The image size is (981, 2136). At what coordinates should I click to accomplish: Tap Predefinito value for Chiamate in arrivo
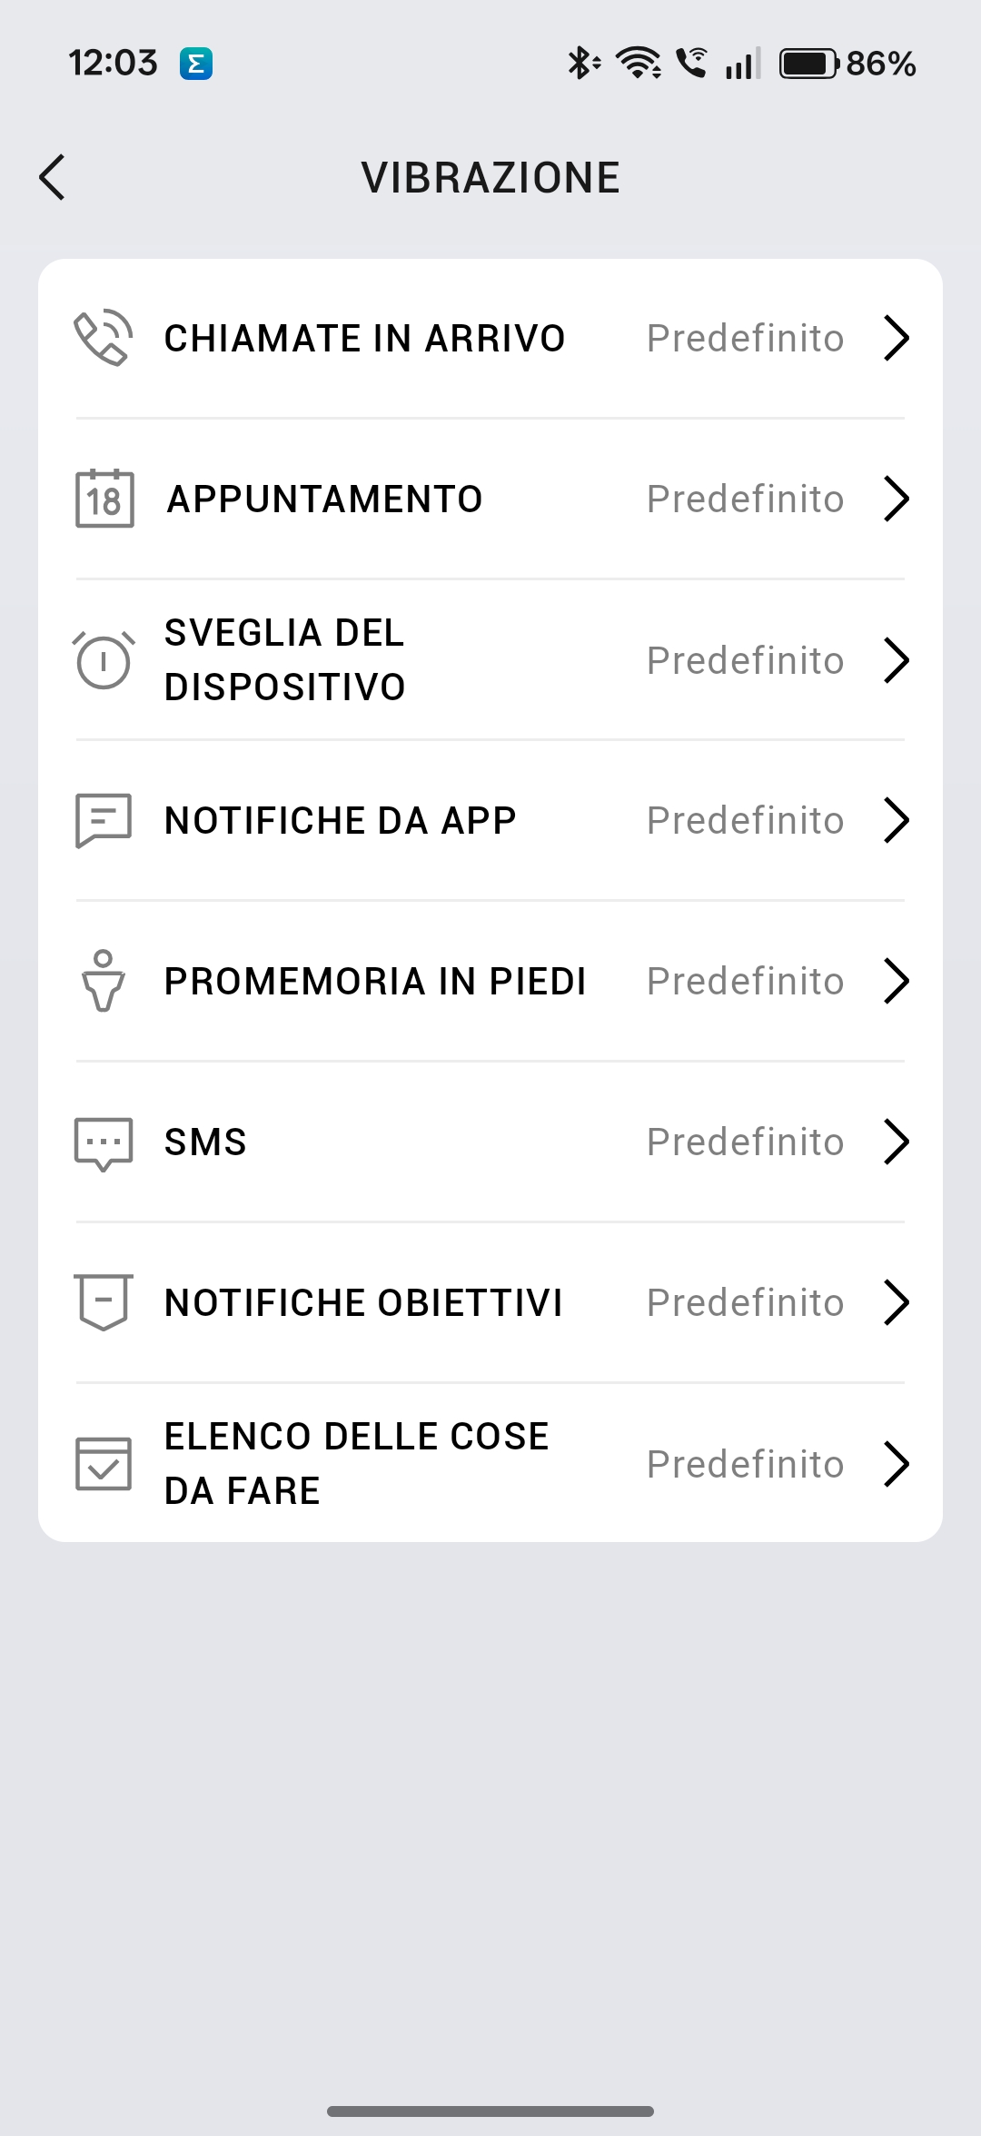745,338
